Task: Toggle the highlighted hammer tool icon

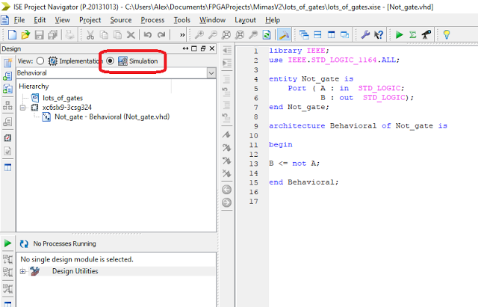Action: (284, 35)
